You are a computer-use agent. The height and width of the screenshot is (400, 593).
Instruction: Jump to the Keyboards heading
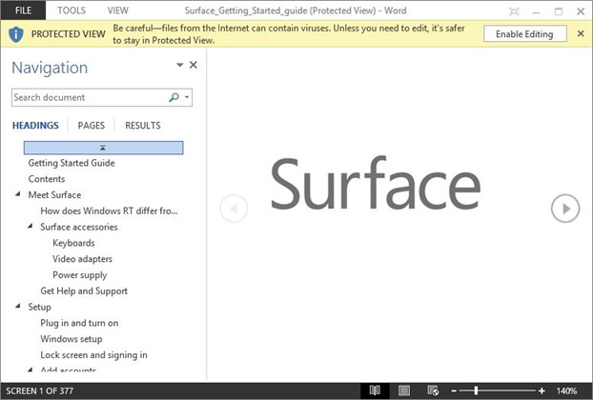(73, 243)
